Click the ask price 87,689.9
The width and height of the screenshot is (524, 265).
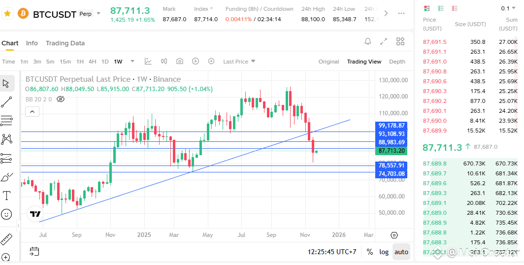(435, 131)
